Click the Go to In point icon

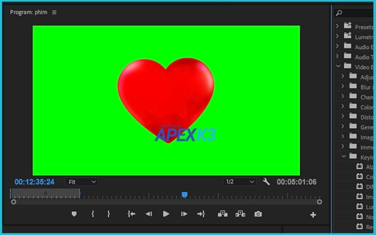point(131,214)
